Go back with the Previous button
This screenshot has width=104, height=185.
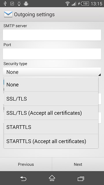click(x=26, y=164)
